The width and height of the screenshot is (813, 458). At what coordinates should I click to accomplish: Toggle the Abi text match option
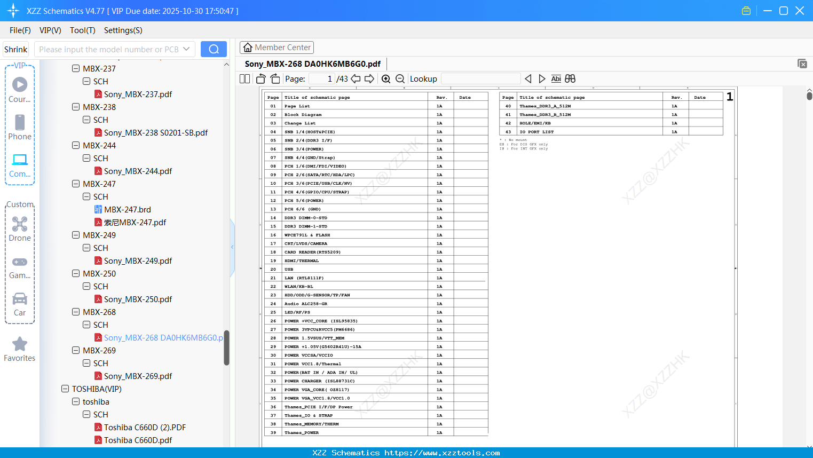click(x=556, y=79)
